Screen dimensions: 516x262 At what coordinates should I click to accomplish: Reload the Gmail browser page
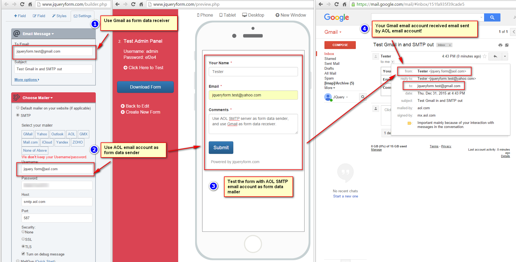pyautogui.click(x=336, y=4)
